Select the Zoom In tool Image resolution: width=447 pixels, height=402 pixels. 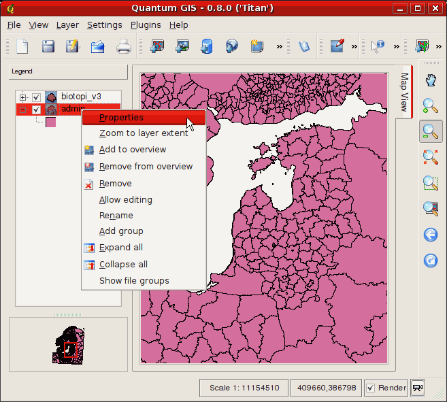coord(430,106)
